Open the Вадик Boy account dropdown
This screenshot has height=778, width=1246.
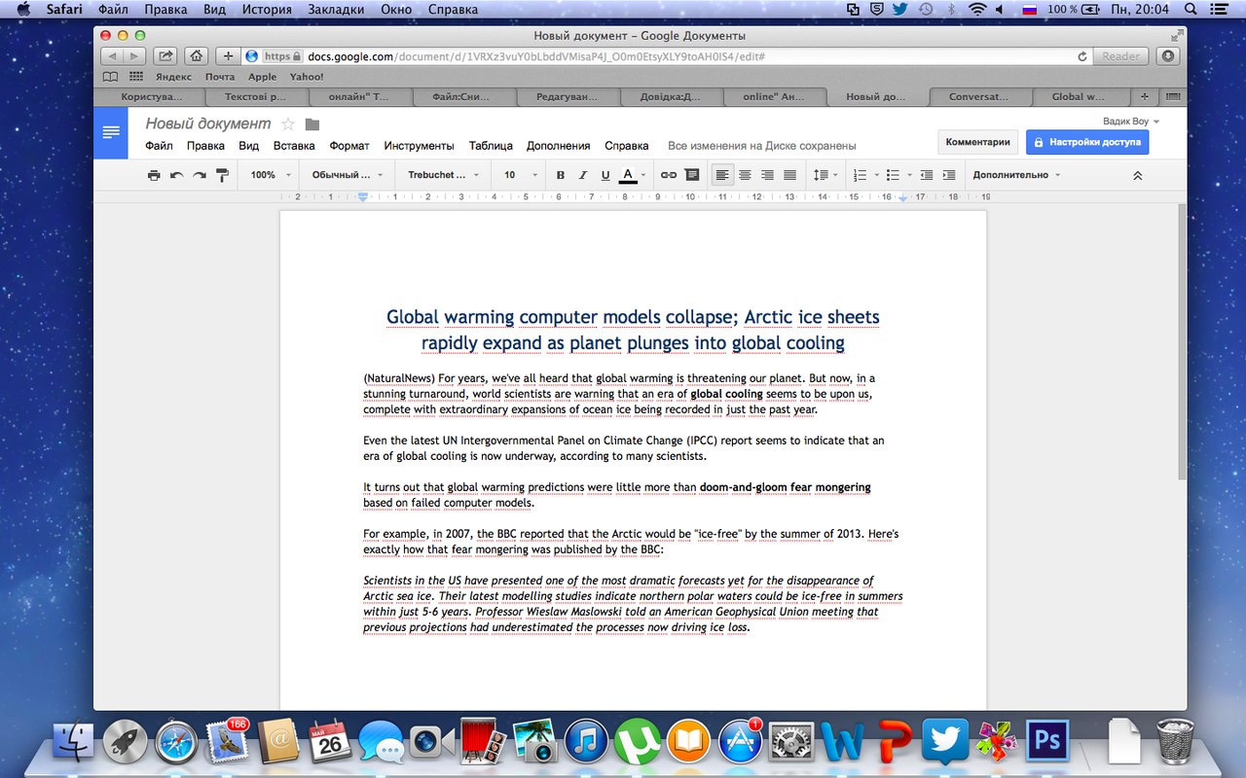tap(1131, 122)
